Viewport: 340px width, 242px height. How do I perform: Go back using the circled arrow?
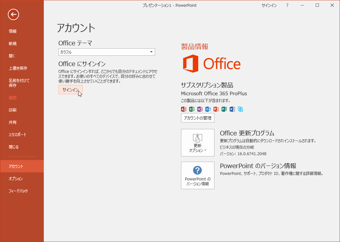[x=13, y=15]
